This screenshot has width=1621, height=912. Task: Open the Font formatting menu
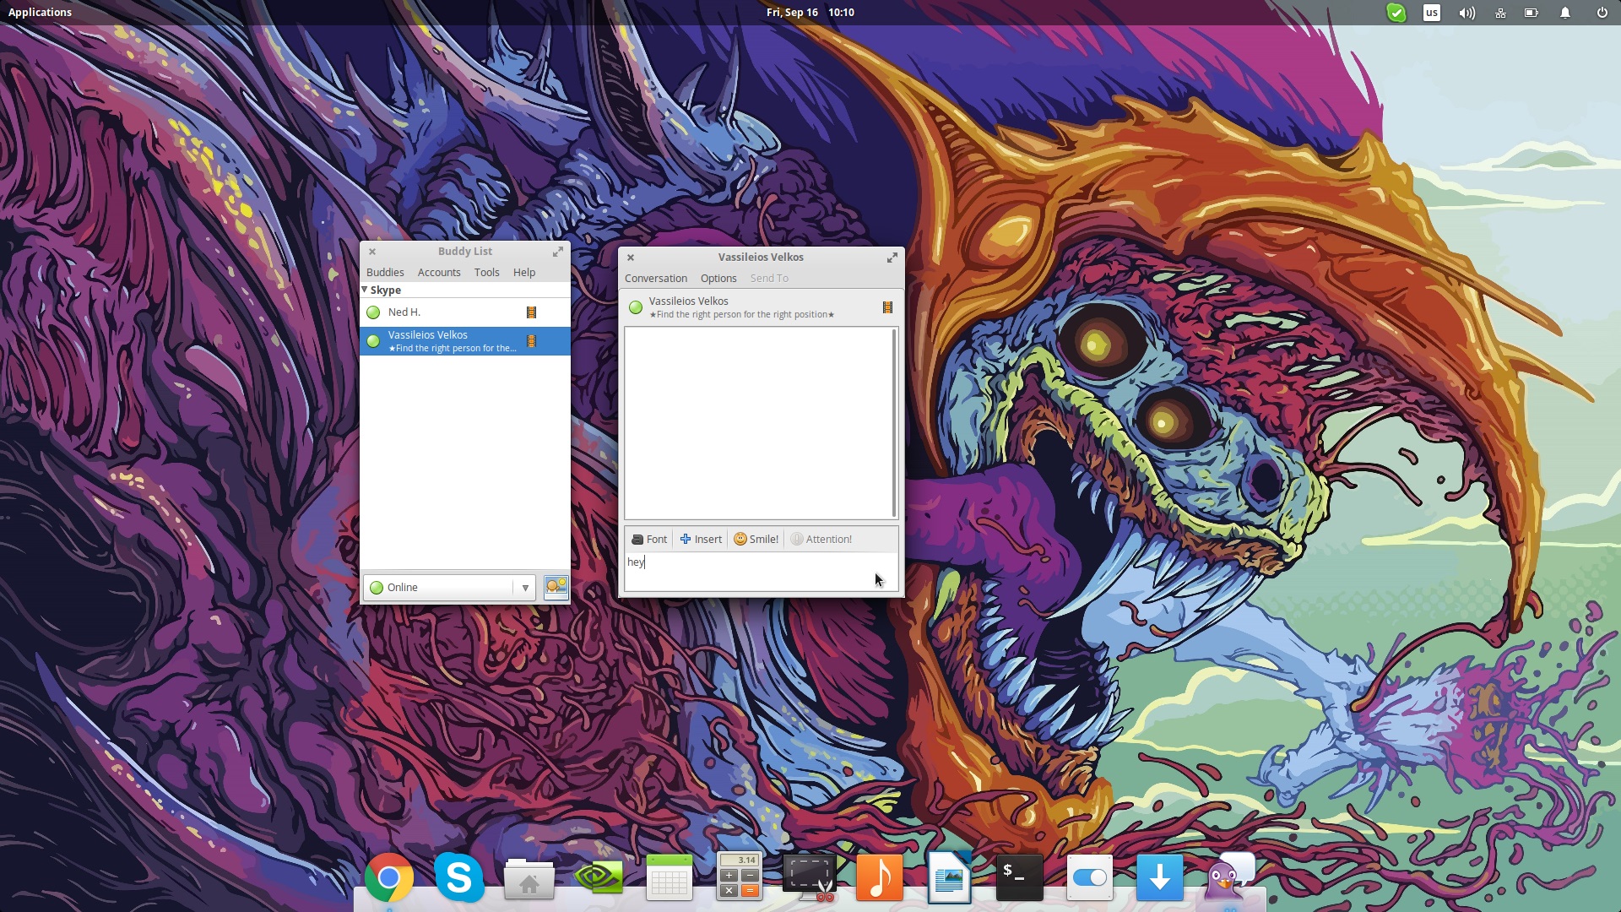pos(649,540)
